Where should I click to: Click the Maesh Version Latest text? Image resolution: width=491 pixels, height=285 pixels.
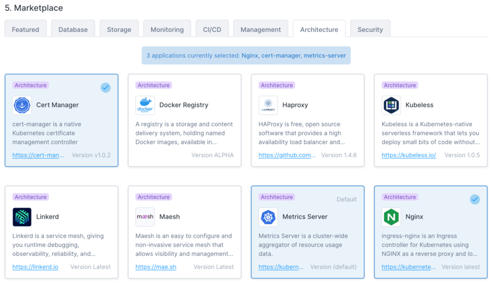pyautogui.click(x=213, y=267)
